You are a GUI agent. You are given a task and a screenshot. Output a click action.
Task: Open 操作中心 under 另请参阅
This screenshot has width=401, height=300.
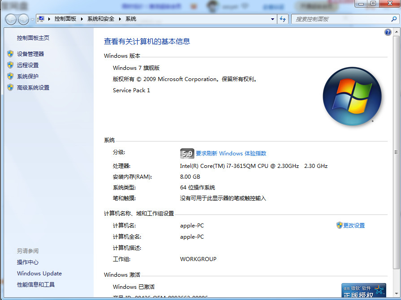click(x=28, y=262)
